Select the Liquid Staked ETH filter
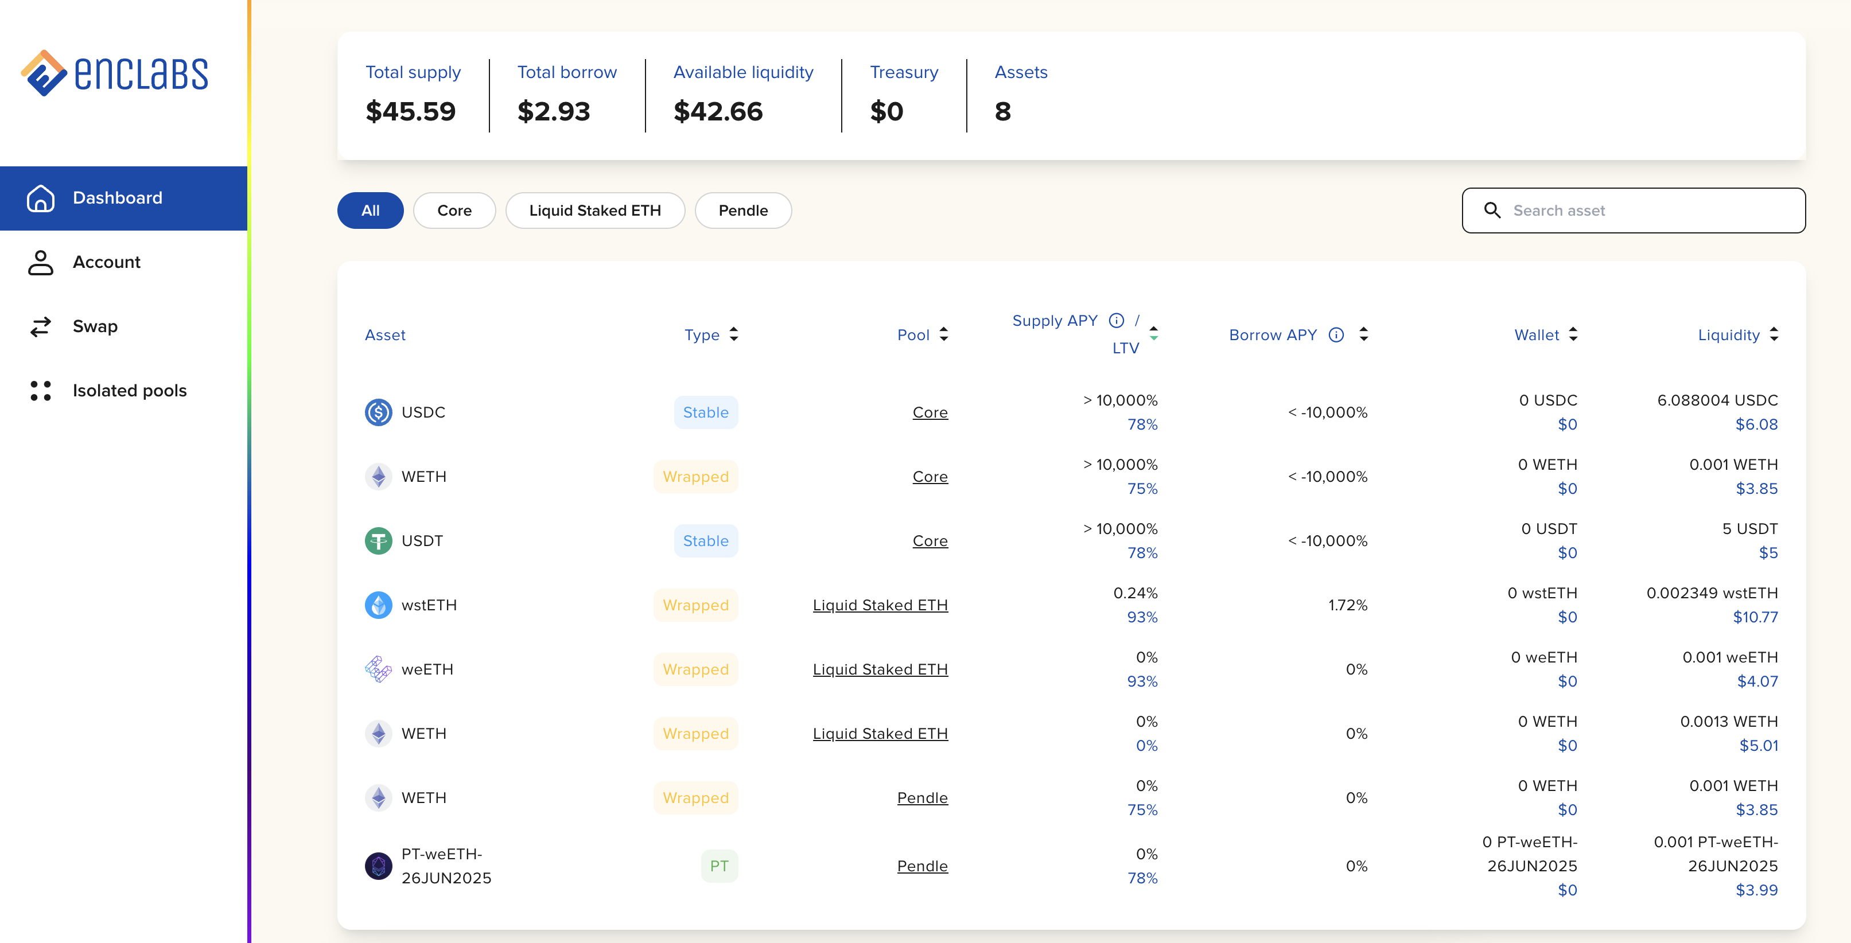The image size is (1851, 943). pos(594,211)
